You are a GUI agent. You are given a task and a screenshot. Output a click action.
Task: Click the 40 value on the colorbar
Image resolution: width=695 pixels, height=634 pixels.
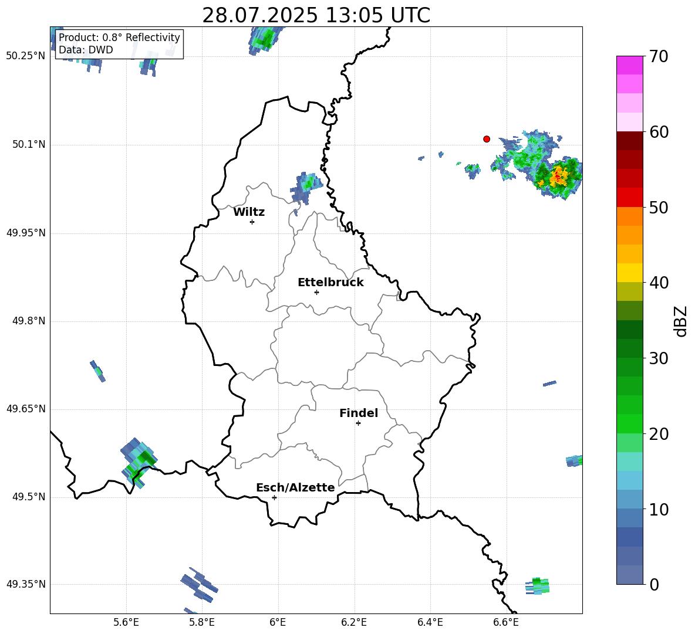point(659,283)
